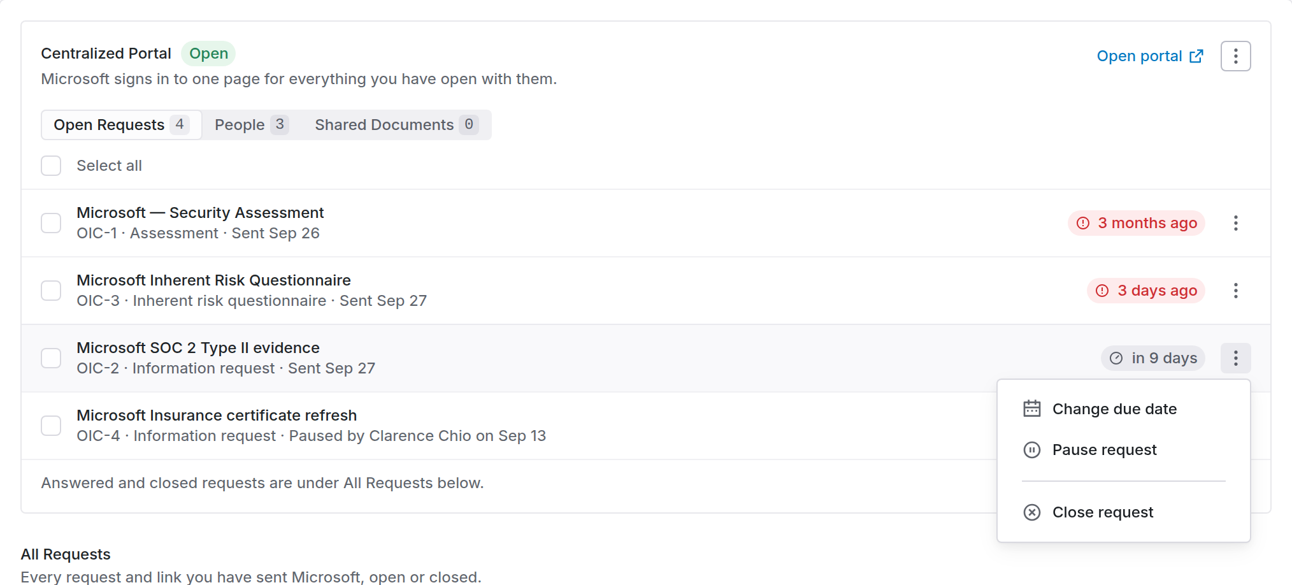Viewport: 1292px width, 585px height.
Task: Open the Microsoft Inherent Risk Questionnaire request
Action: click(x=213, y=280)
